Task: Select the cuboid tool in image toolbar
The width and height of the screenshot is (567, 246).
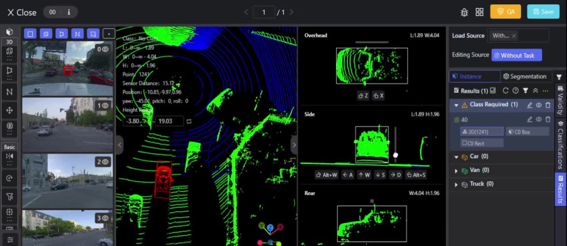Action: (46, 34)
